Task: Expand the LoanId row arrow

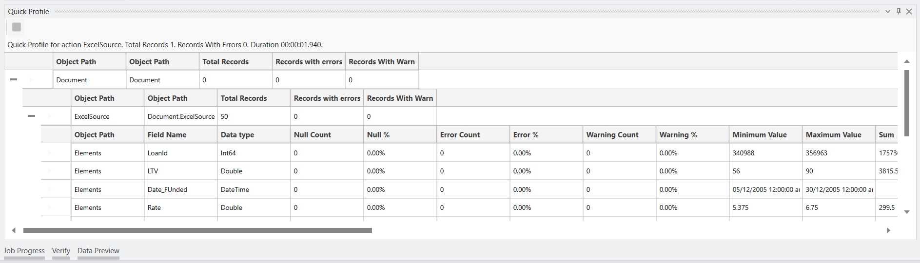Action: point(50,153)
